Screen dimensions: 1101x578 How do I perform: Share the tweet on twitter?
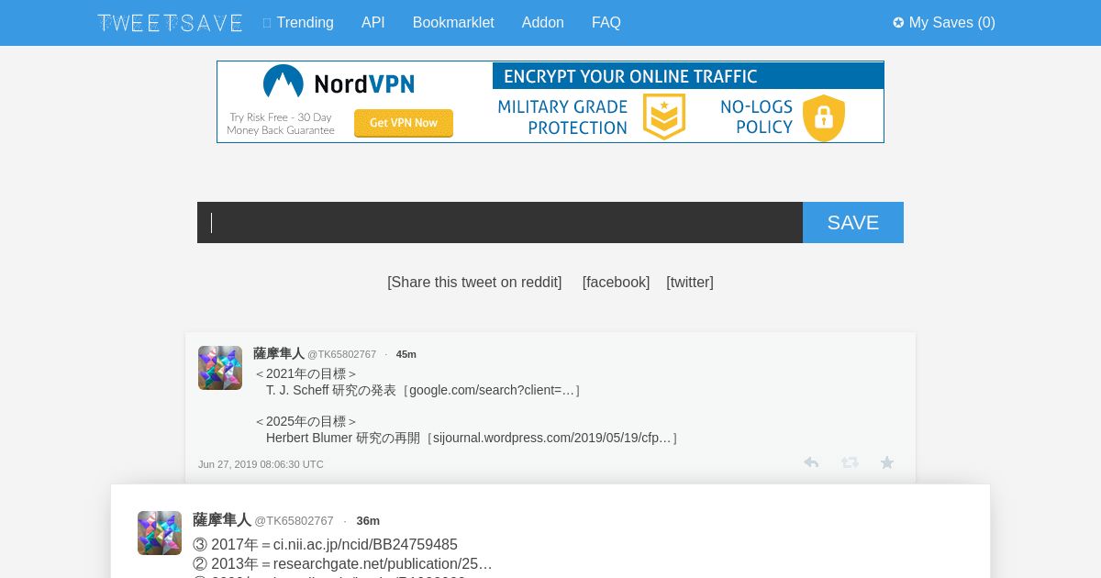coord(690,283)
